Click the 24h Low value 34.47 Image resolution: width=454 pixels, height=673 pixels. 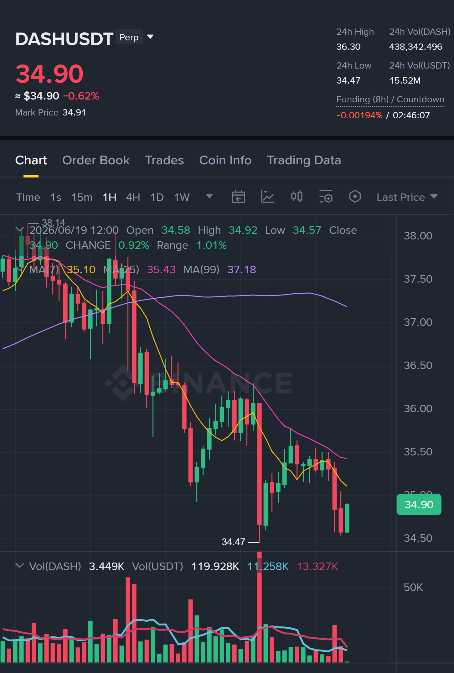coord(348,80)
